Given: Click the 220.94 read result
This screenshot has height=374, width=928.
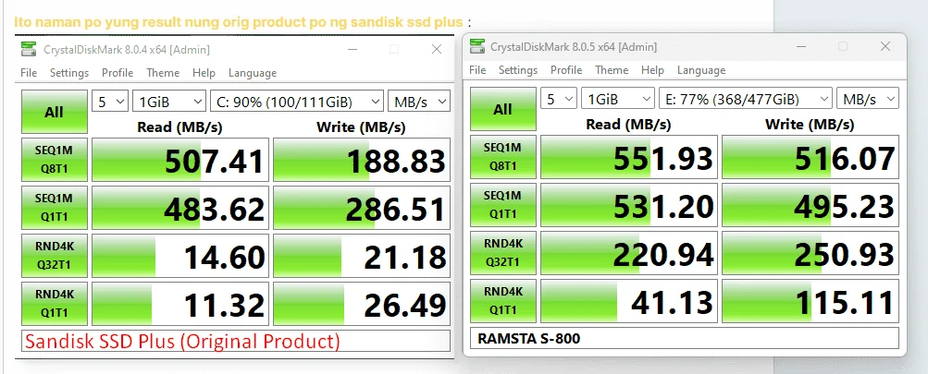Looking at the screenshot, I should (629, 253).
